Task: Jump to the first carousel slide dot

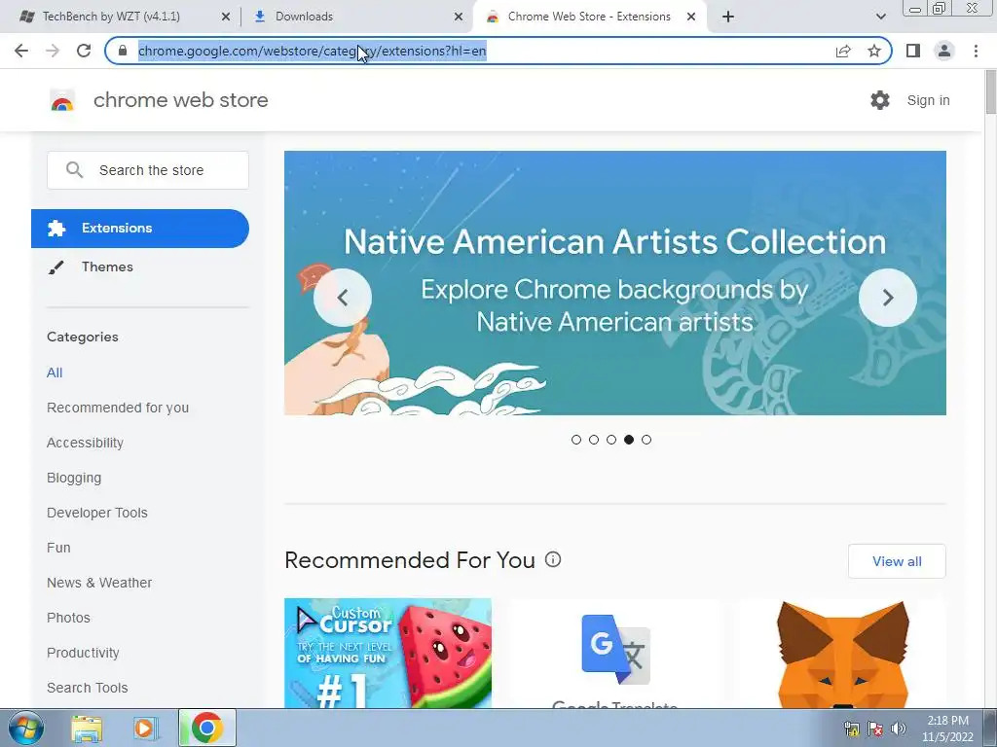Action: pos(576,440)
